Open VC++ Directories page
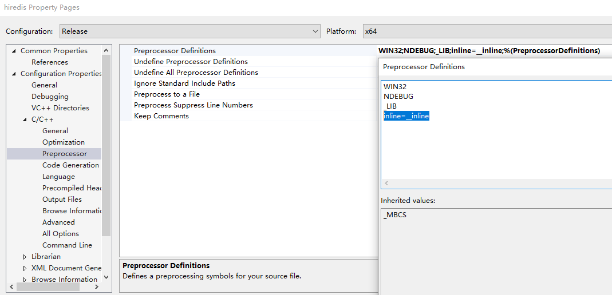 60,108
